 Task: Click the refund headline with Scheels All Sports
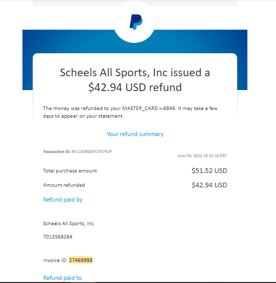pos(135,80)
